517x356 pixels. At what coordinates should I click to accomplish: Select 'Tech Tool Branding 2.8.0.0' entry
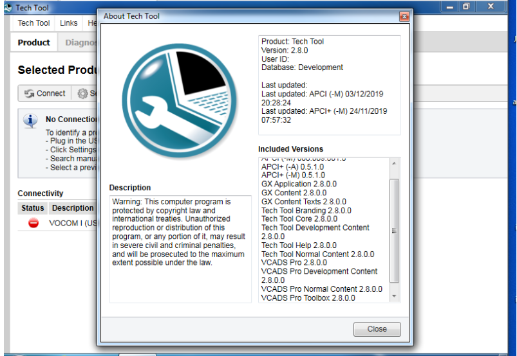click(x=306, y=211)
